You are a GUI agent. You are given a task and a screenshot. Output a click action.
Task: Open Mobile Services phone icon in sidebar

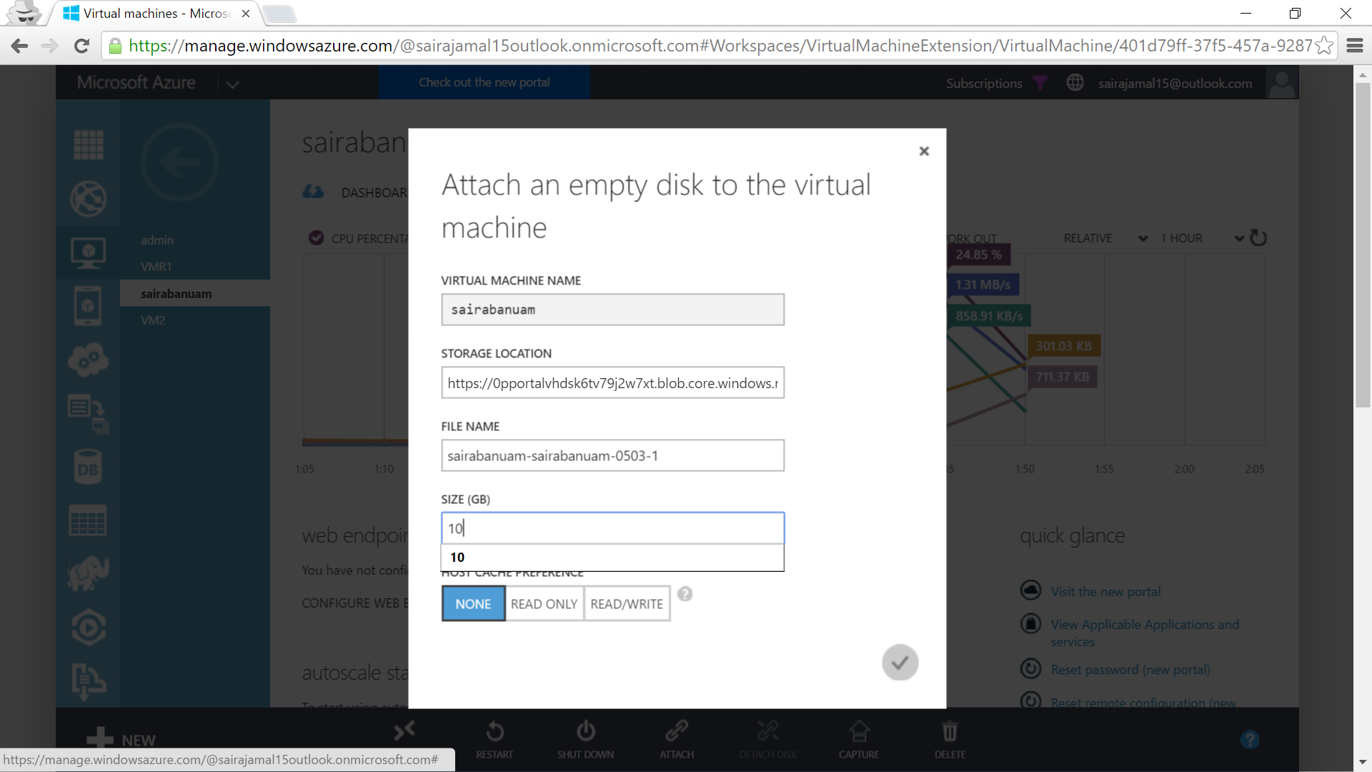(88, 306)
